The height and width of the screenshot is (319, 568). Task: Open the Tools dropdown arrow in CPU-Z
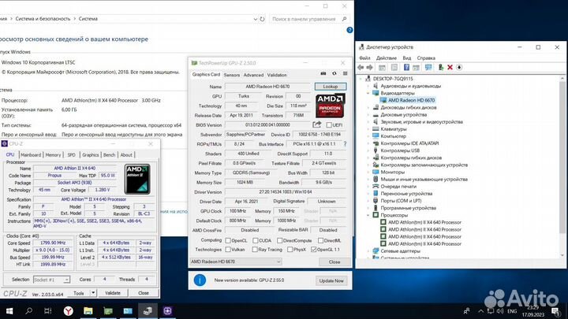pos(93,293)
